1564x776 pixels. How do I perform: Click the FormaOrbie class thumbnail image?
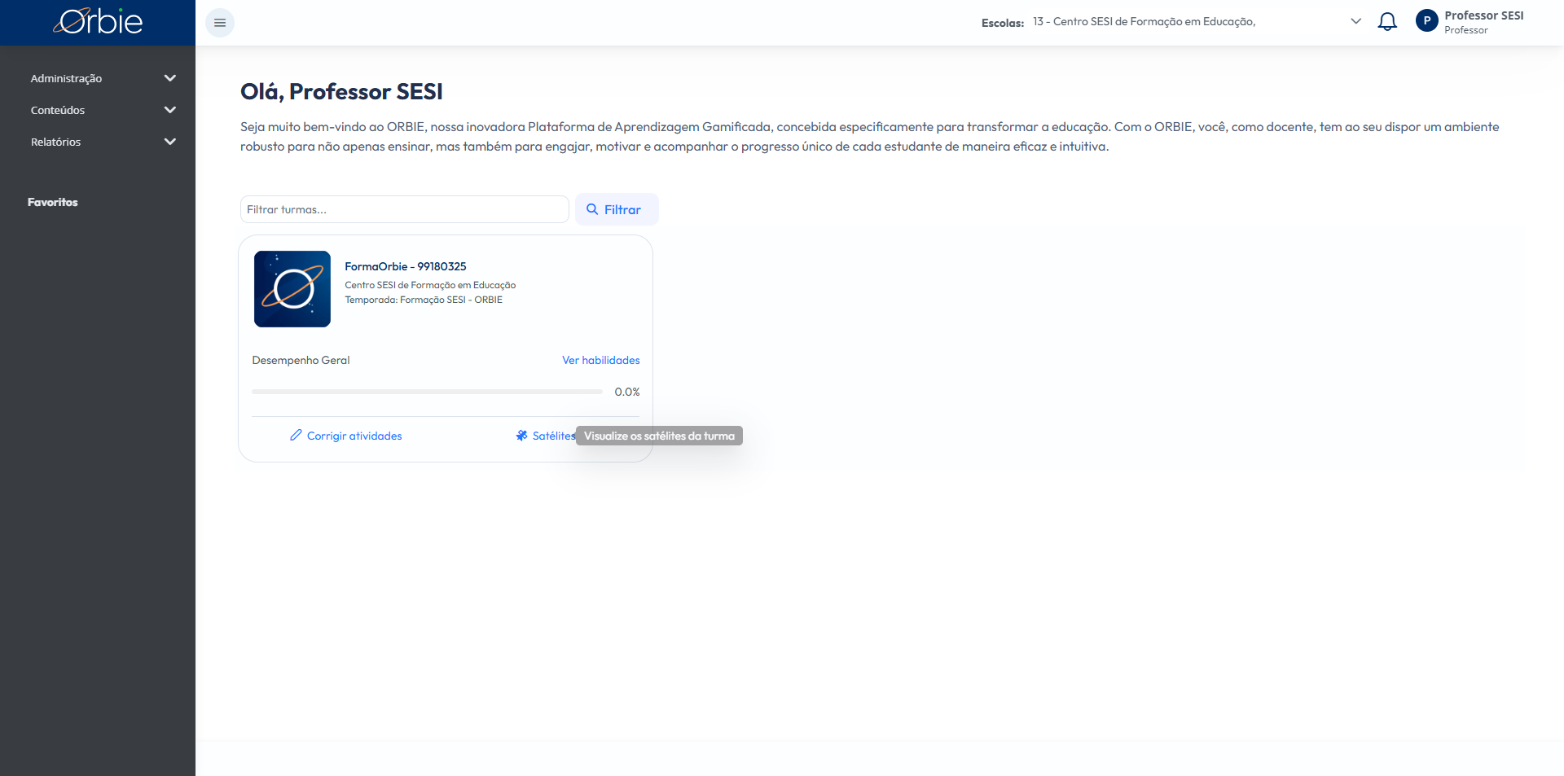point(292,289)
